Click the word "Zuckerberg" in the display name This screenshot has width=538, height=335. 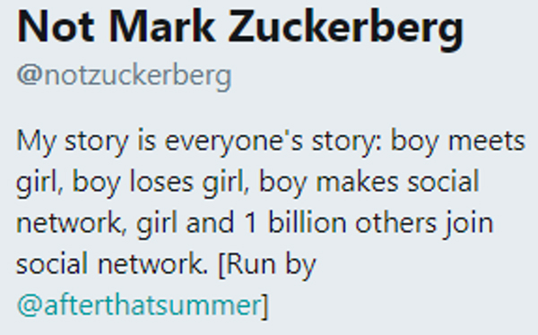click(x=346, y=29)
